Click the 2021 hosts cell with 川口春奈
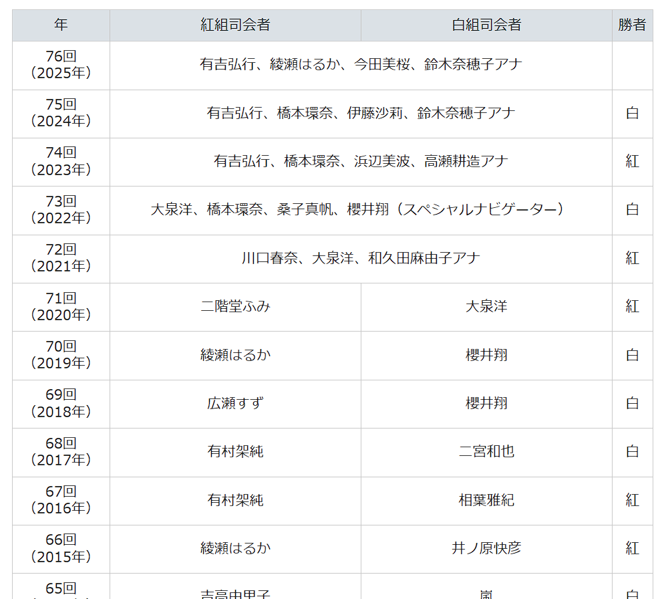Screen dimensions: 664x599 361,258
